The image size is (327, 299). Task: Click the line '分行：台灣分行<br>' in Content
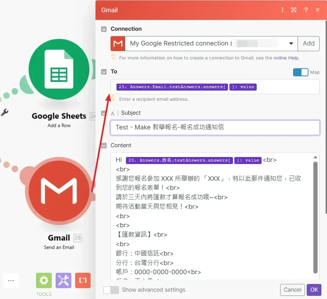pos(144,263)
